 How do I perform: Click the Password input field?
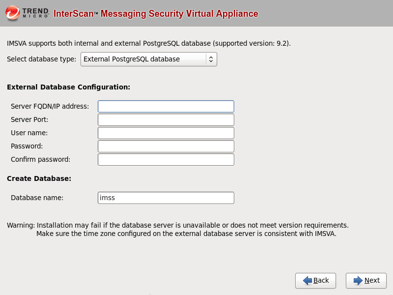166,146
